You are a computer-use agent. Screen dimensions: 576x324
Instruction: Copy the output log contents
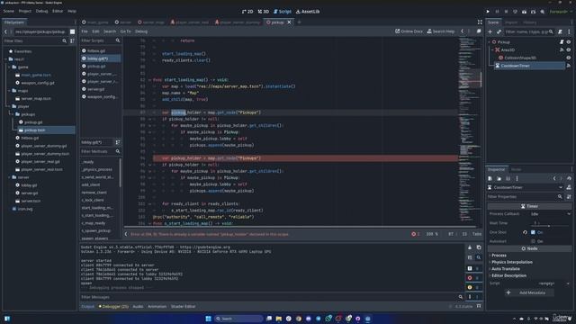pos(479,247)
